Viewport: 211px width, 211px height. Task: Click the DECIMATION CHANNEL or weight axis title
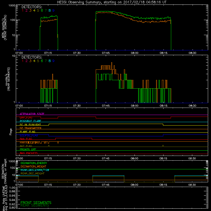(x=4, y=171)
